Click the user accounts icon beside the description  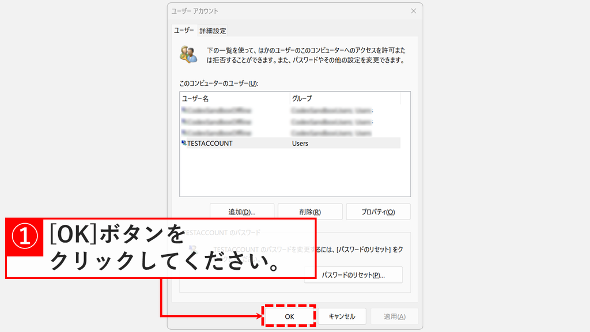point(188,55)
